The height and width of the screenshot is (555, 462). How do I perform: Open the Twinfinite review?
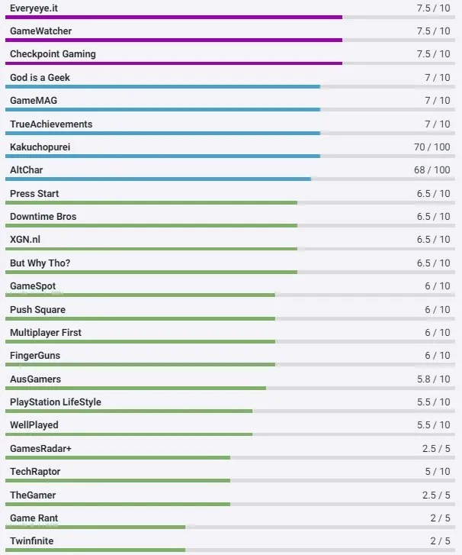32,541
